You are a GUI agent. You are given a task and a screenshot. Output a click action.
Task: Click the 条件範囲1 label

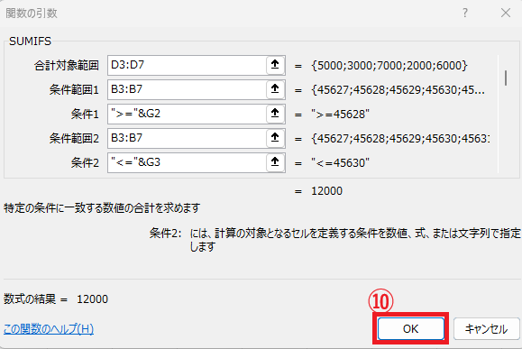pos(74,89)
